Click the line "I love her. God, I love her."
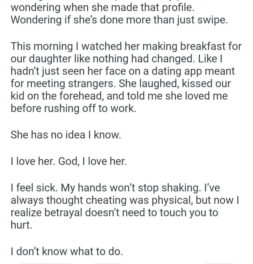 [x=69, y=162]
